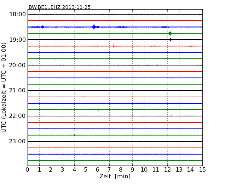Click the y-axis label UTC (Lokalzeit = UTC + 01:00)
This screenshot has width=230, height=184.
4,87
